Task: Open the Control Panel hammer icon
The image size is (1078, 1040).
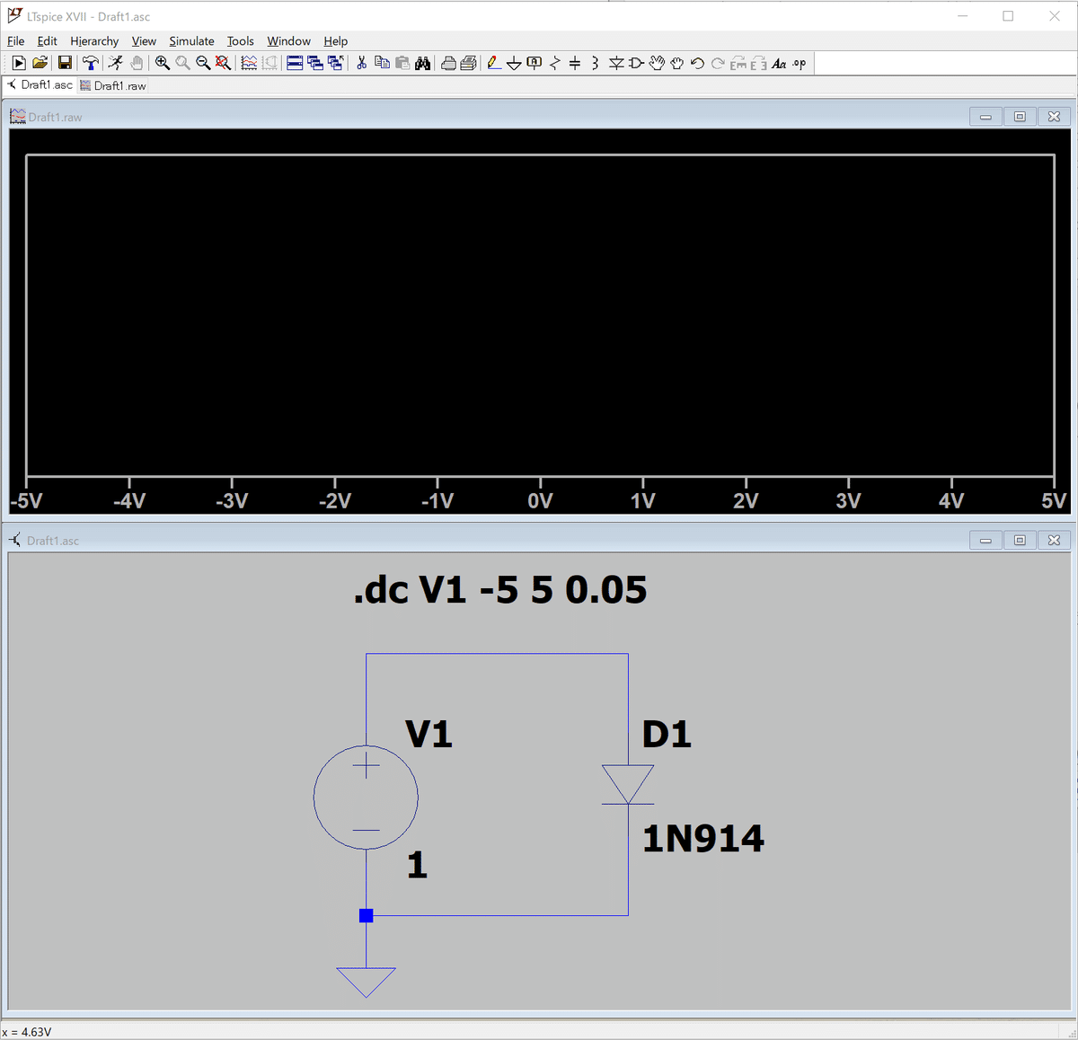Action: point(90,63)
